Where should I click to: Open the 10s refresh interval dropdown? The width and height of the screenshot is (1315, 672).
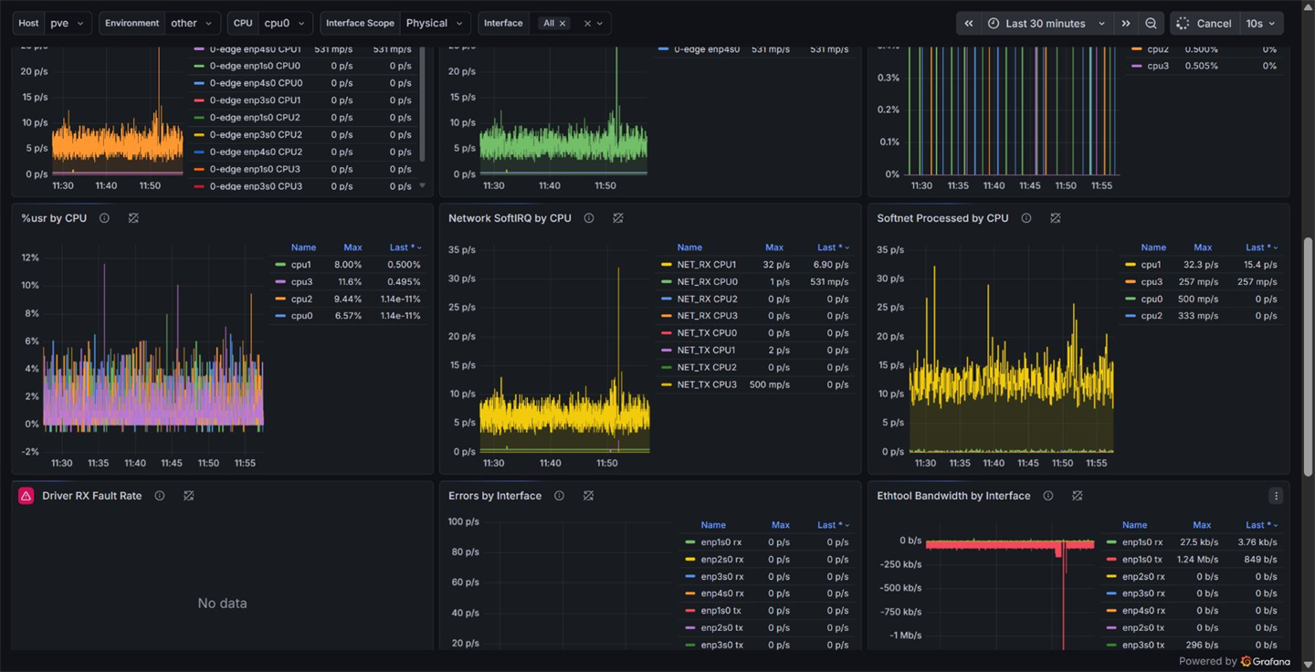[x=1262, y=24]
